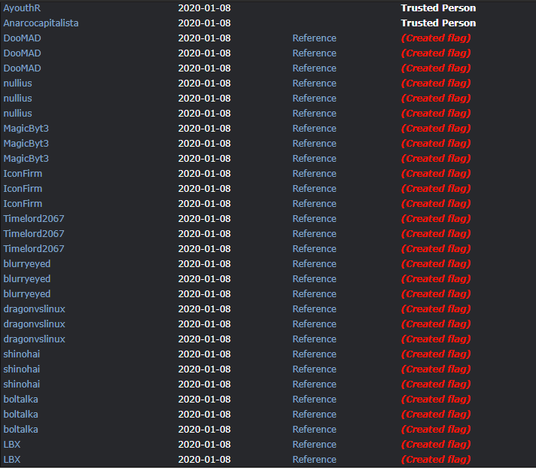Screen dimensions: 536x468
Task: Open the last boltalka username link
Action: click(21, 429)
